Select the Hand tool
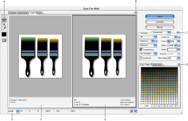This screenshot has height=121, width=188. 4,16
